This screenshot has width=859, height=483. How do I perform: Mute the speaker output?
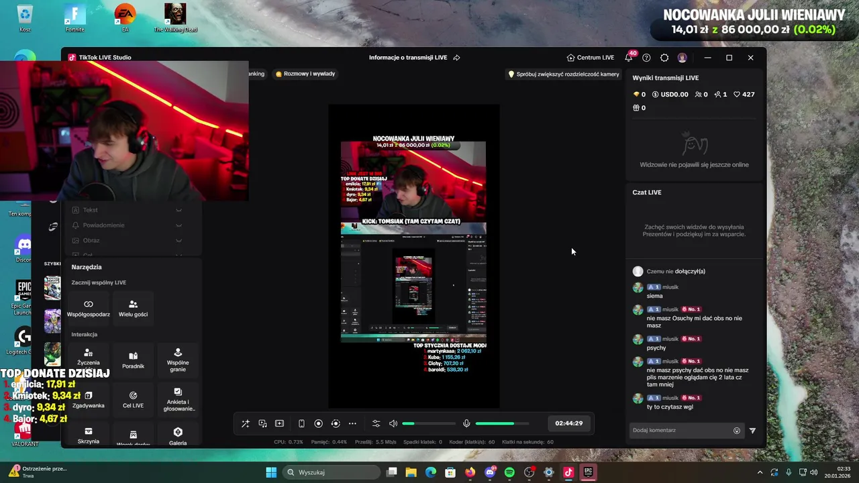(393, 423)
